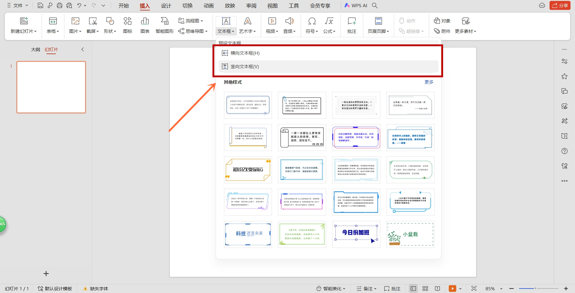
Task: Toggle reading view in status bar
Action: 438,289
